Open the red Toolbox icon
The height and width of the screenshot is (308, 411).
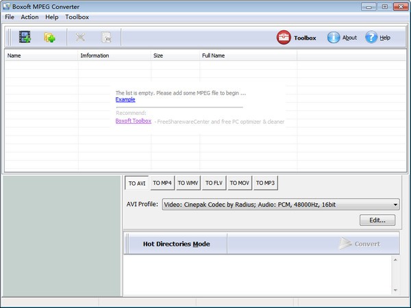(x=284, y=38)
